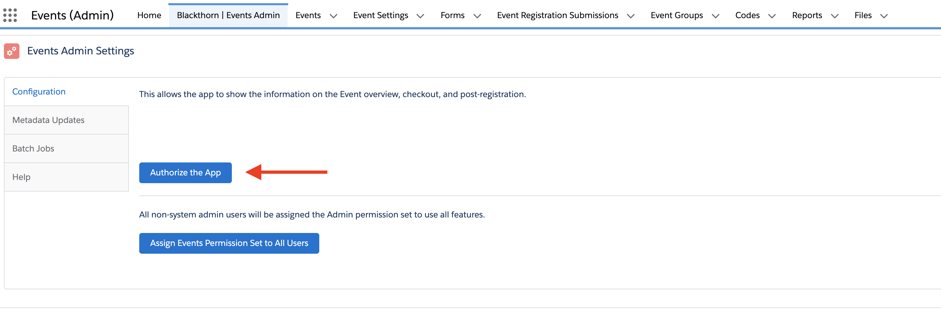Click Authorize the App button
Image resolution: width=941 pixels, height=332 pixels.
[185, 172]
